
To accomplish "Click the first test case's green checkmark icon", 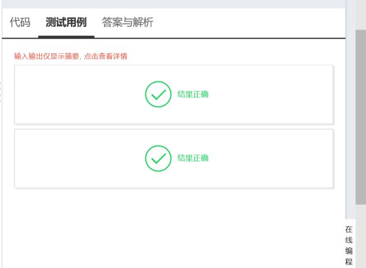I will click(x=158, y=94).
